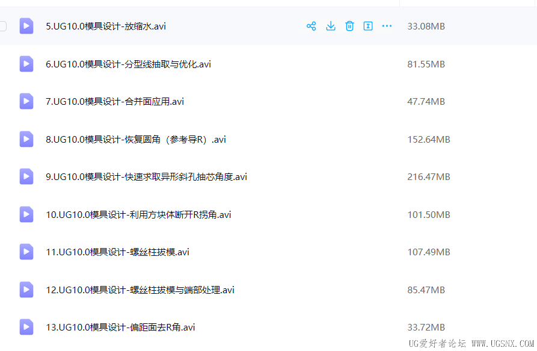Click the 33.72MB size value

[426, 328]
